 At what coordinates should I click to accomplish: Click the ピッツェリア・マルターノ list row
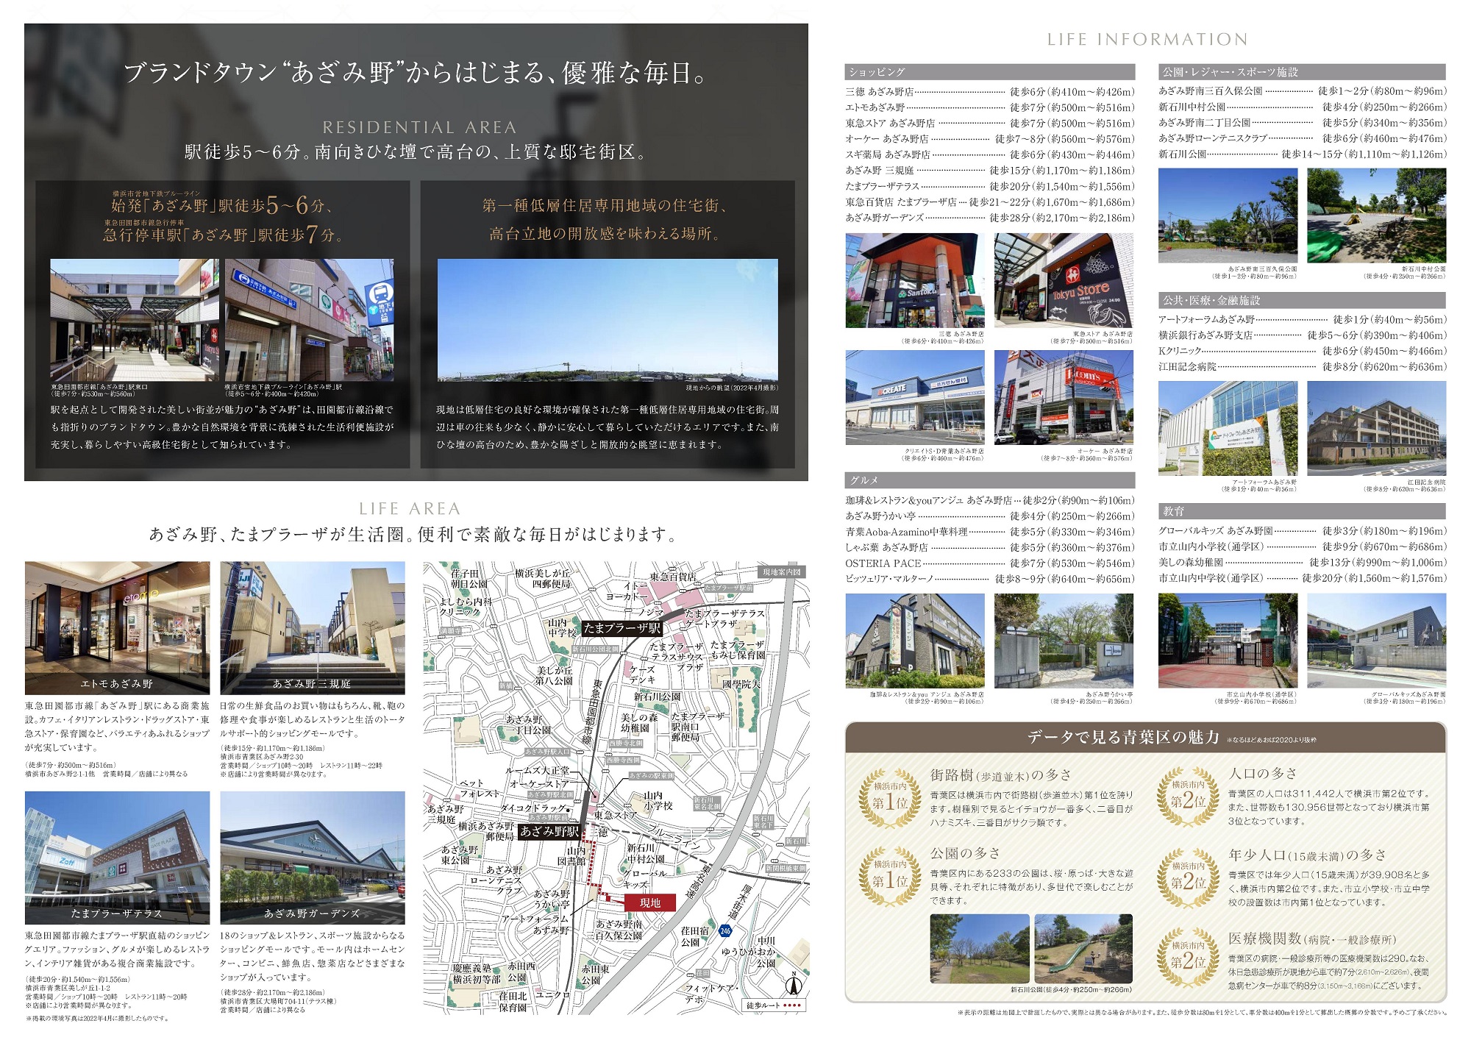click(989, 579)
